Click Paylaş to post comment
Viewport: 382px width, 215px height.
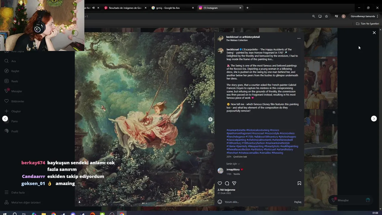pyautogui.click(x=298, y=202)
